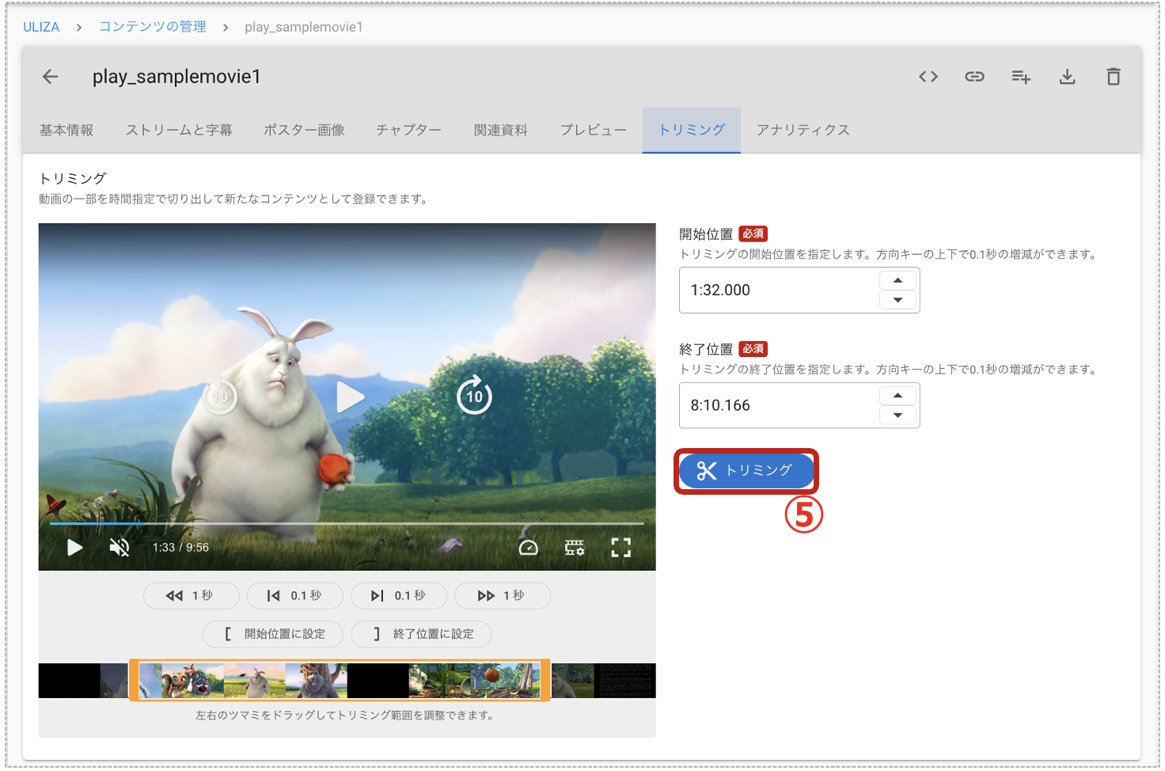Switch to ストリームと字幕 tab
This screenshot has height=771, width=1165.
point(179,130)
